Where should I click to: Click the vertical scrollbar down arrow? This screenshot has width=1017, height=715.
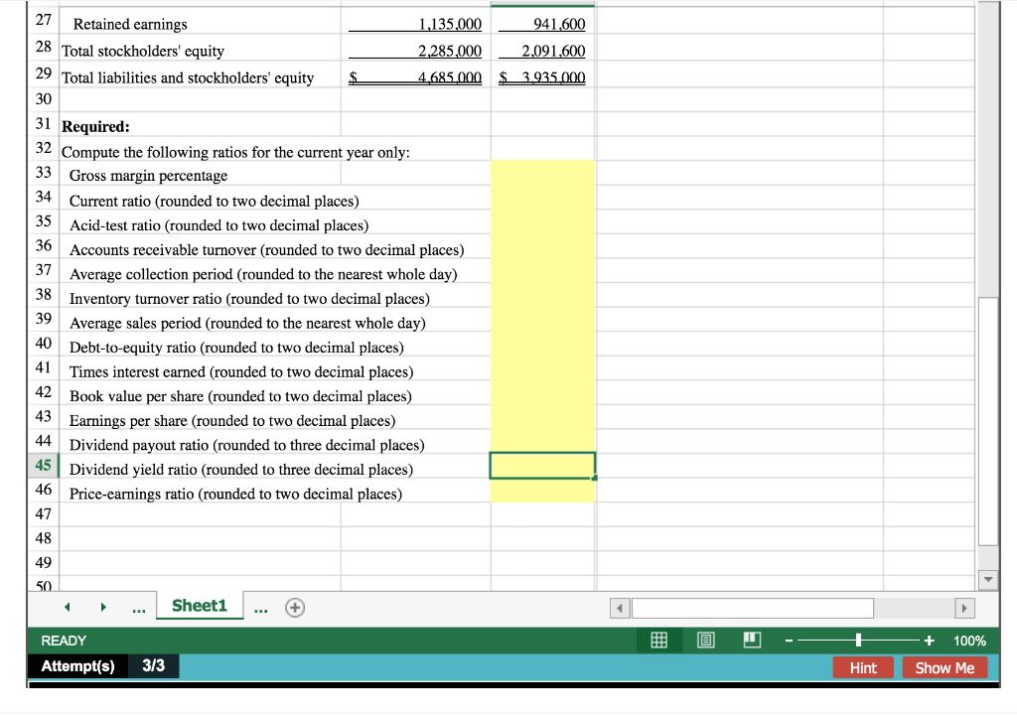click(x=986, y=580)
